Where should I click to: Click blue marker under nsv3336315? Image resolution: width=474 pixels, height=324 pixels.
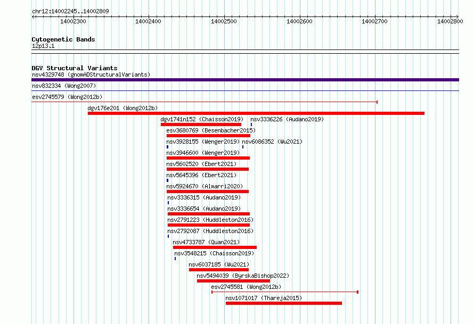(168, 203)
